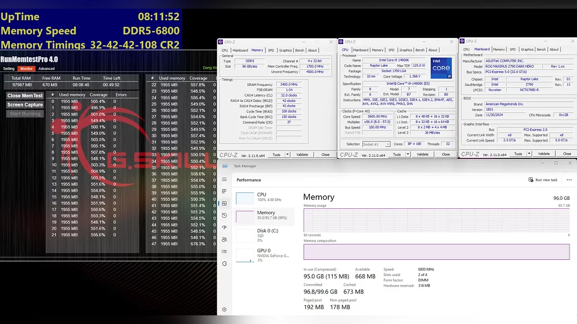Open the Setting tab in RunMemtestPro
The width and height of the screenshot is (577, 324).
[9, 69]
